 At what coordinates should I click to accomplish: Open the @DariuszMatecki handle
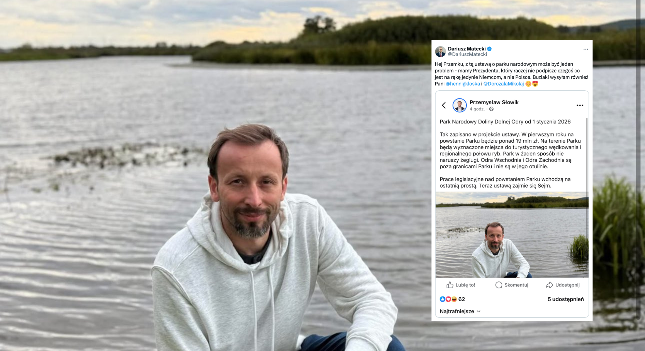coord(467,54)
